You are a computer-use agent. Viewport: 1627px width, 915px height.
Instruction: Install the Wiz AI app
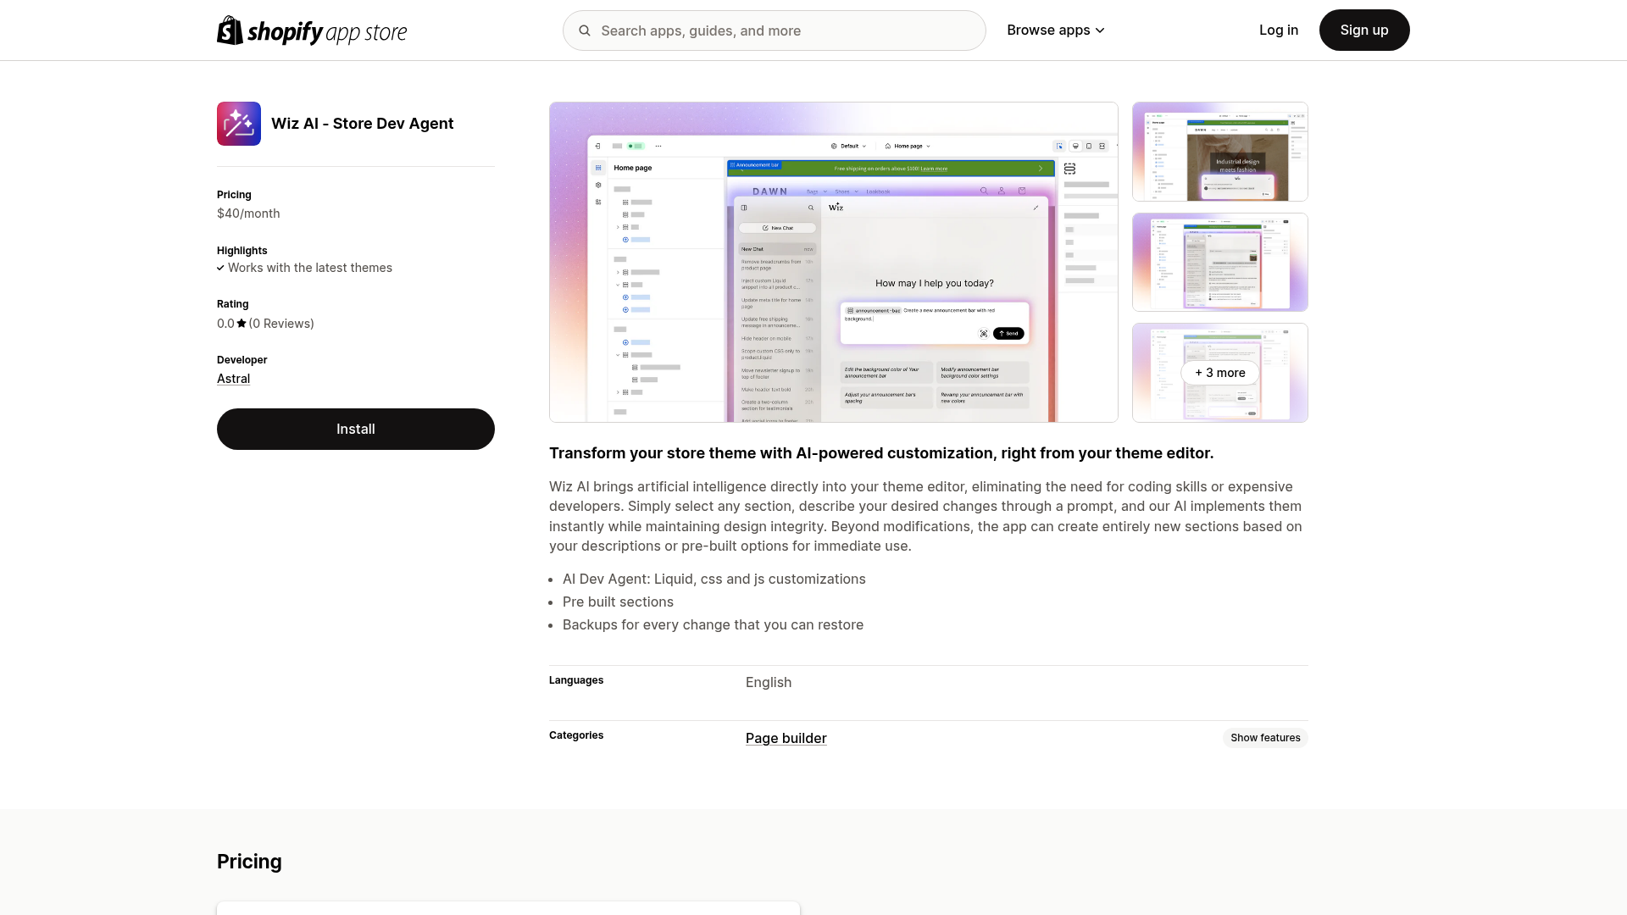point(356,430)
